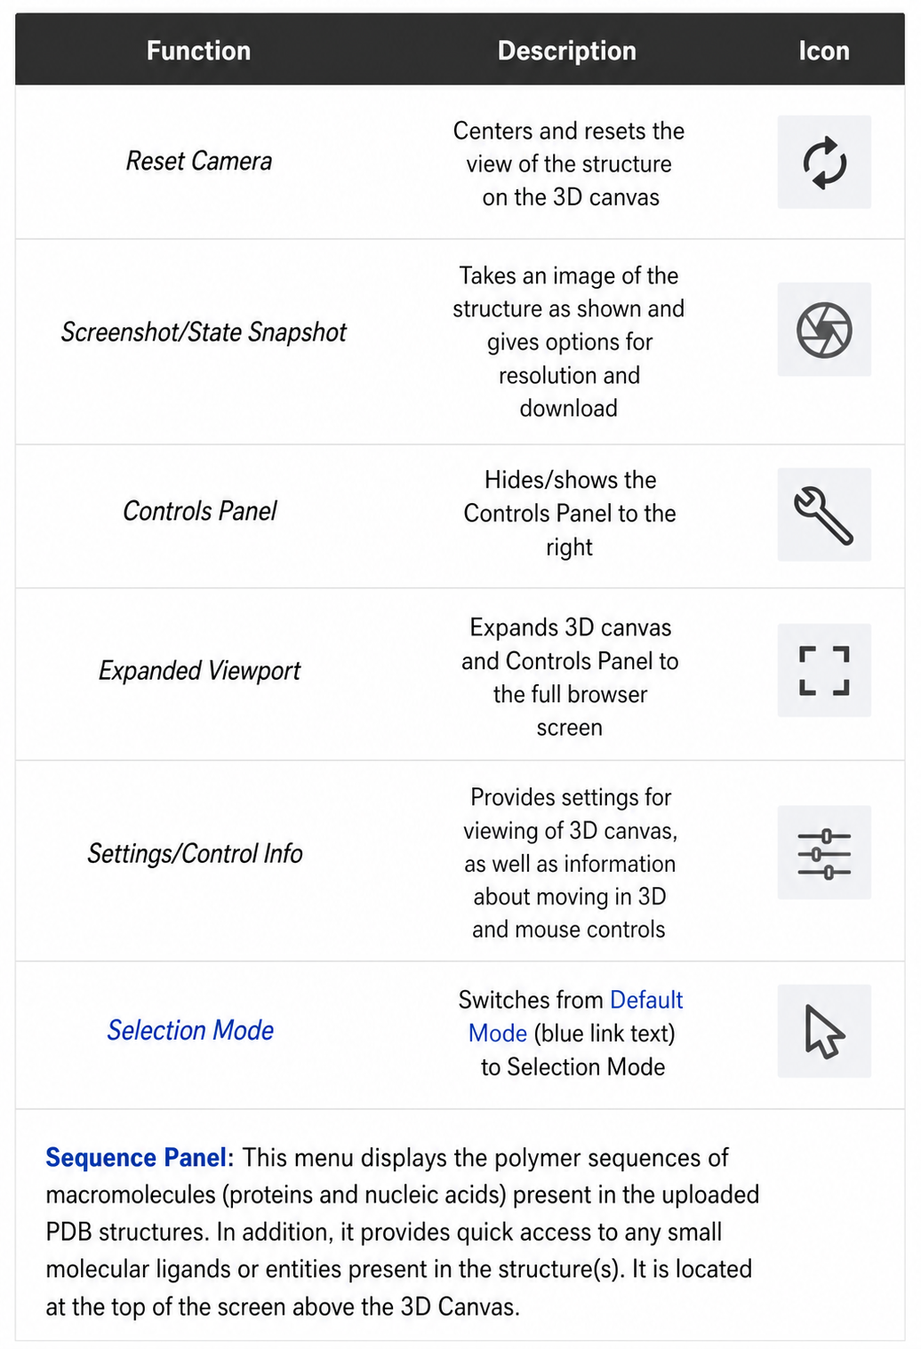Click the Function column header
Screen dimensions: 921x1349
[198, 51]
